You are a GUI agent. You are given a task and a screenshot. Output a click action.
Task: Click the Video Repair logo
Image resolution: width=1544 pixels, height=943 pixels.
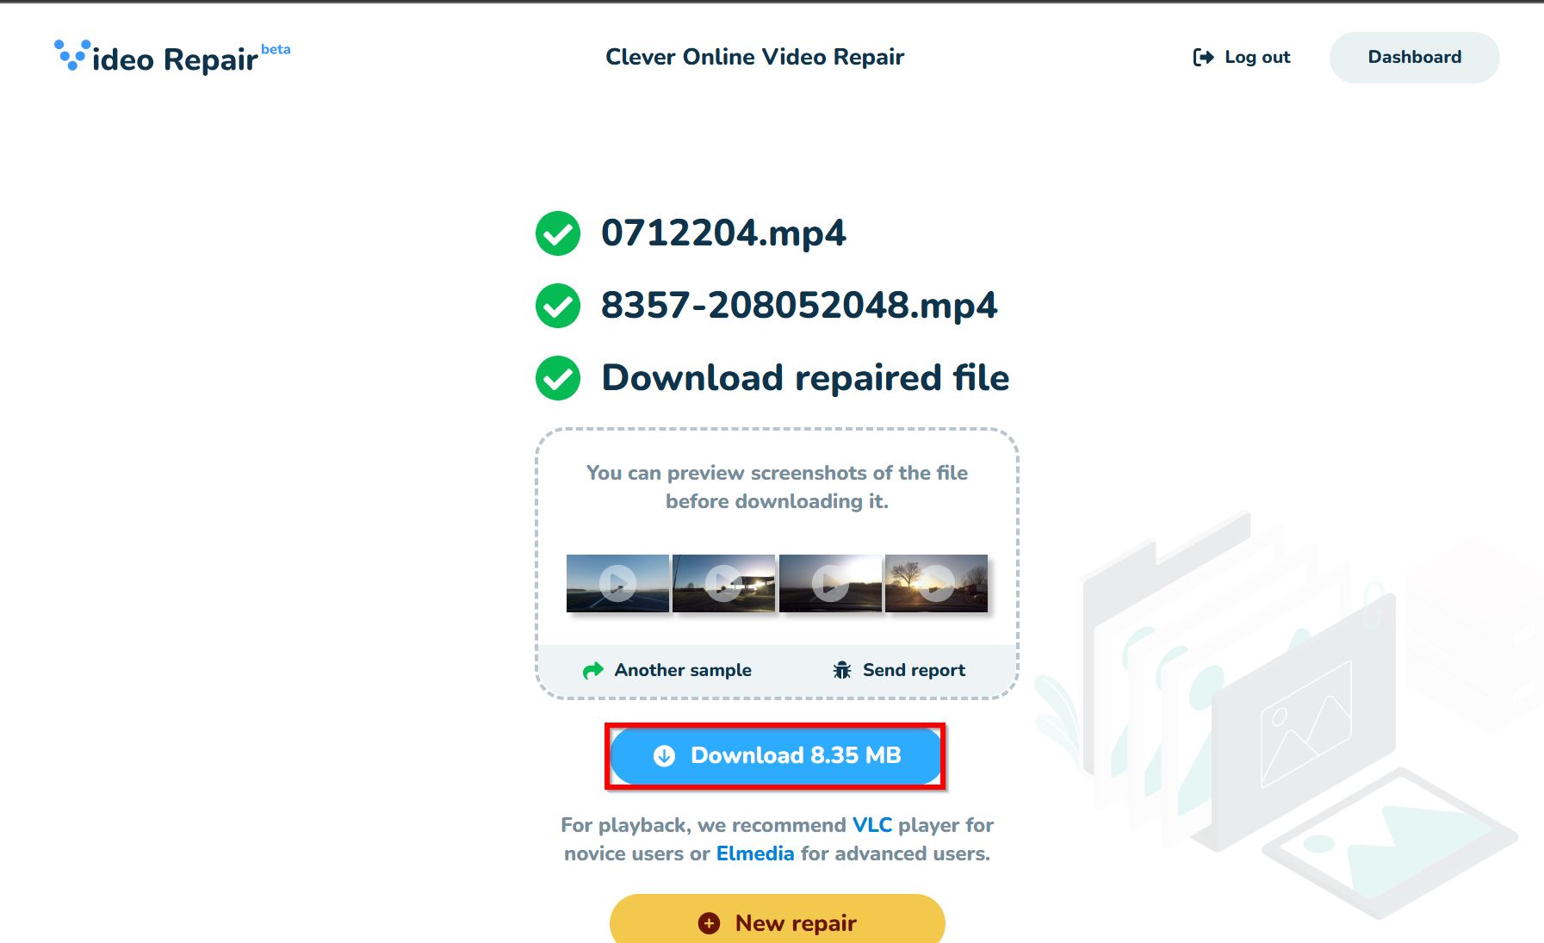coord(171,58)
